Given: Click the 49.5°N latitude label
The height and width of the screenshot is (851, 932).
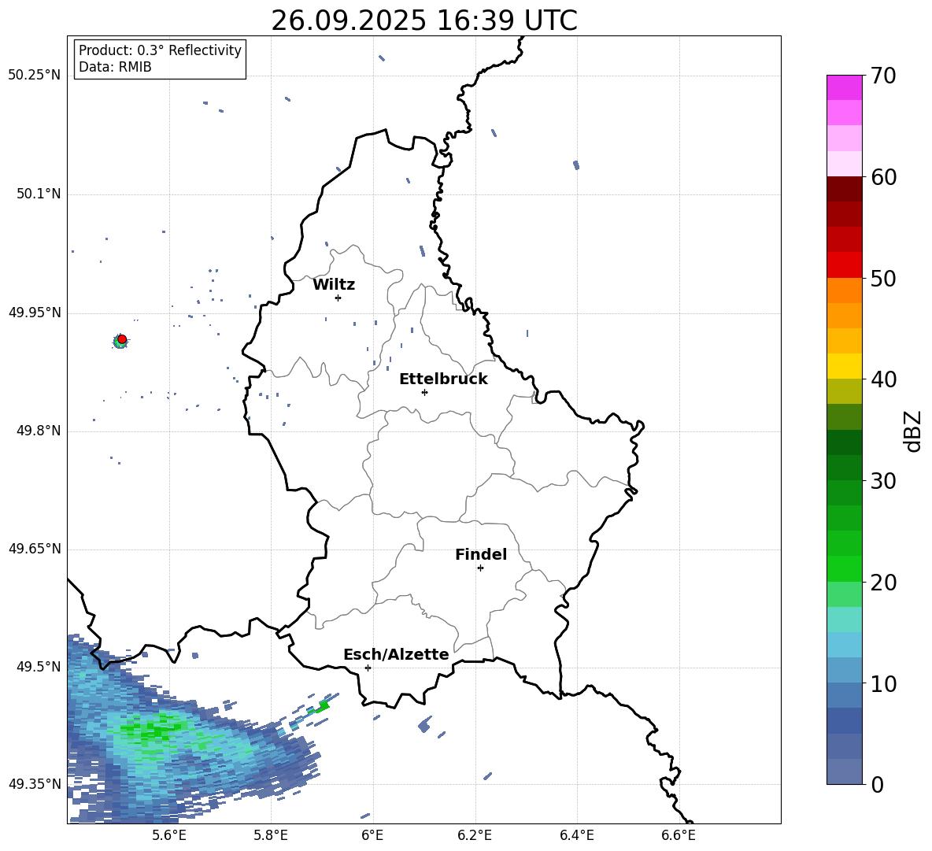Looking at the screenshot, I should pos(39,667).
